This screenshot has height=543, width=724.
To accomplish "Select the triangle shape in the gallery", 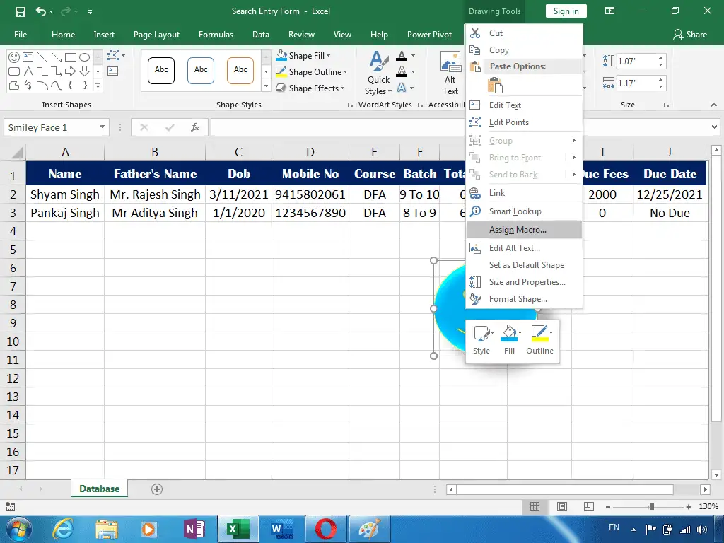I will pyautogui.click(x=28, y=71).
